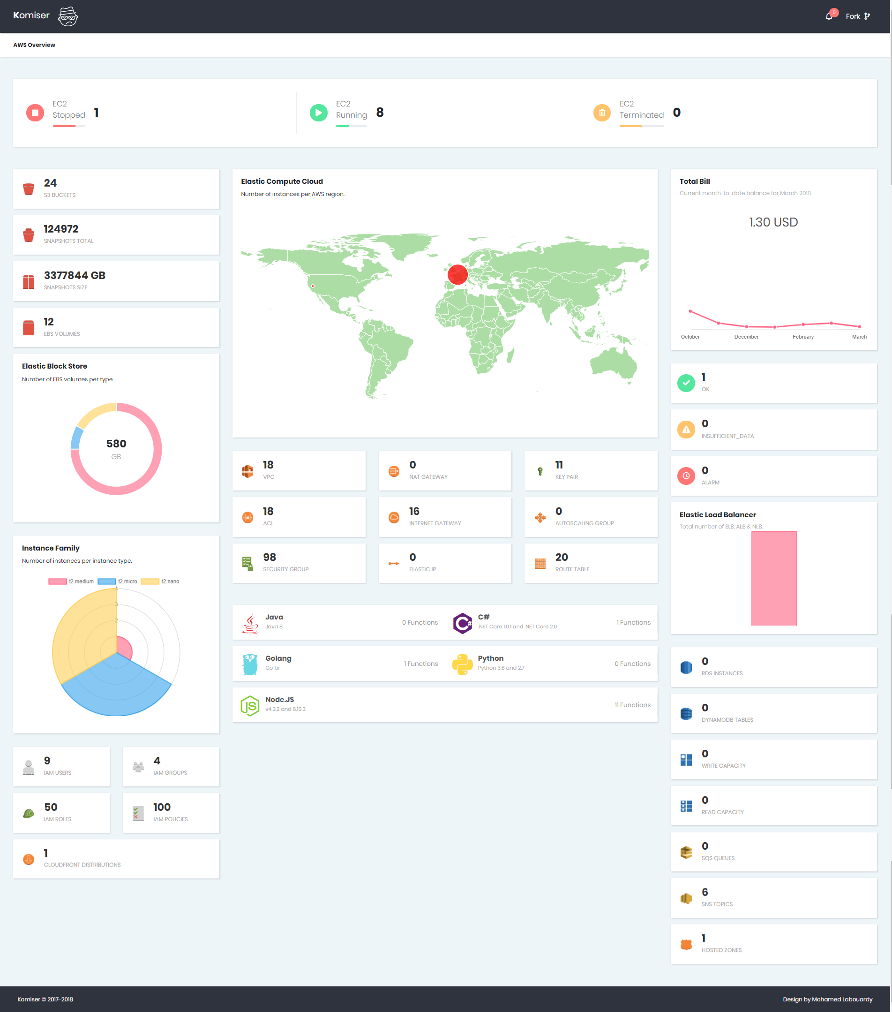Toggle t2.nano legend in Instance Family chart
Image resolution: width=892 pixels, height=1012 pixels.
click(x=160, y=581)
